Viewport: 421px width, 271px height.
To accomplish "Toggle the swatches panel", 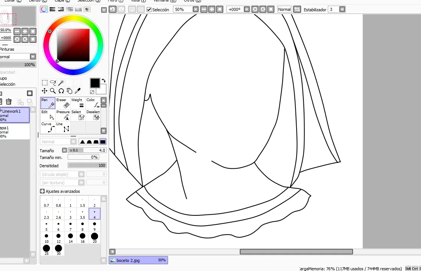I will tap(78, 9).
